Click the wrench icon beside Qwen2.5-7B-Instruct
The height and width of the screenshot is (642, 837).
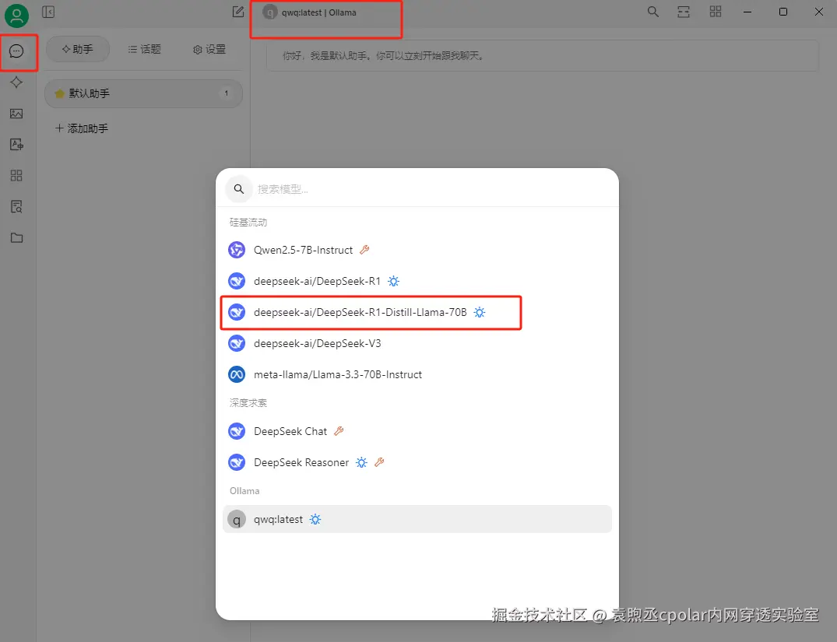(364, 250)
